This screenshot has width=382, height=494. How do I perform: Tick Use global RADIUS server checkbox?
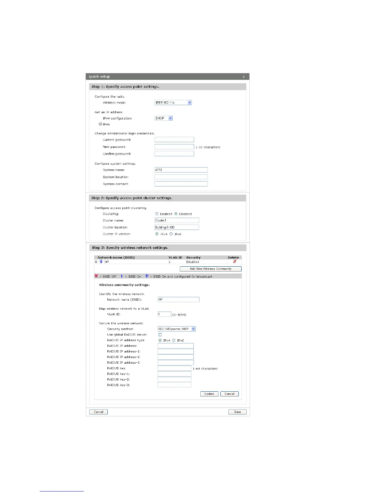coord(160,335)
